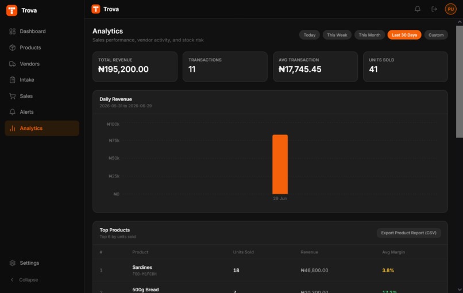The height and width of the screenshot is (293, 463).
Task: Click the Settings gear icon
Action: pyautogui.click(x=13, y=263)
